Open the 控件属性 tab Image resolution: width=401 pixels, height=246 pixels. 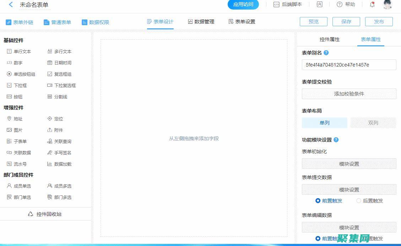click(329, 39)
